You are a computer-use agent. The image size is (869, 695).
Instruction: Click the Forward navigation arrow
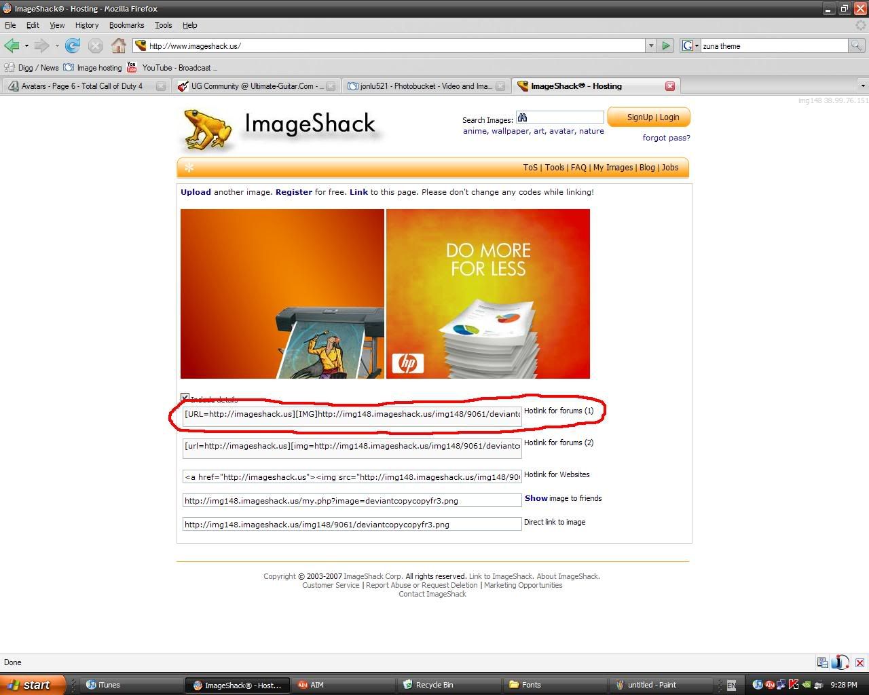[x=41, y=45]
